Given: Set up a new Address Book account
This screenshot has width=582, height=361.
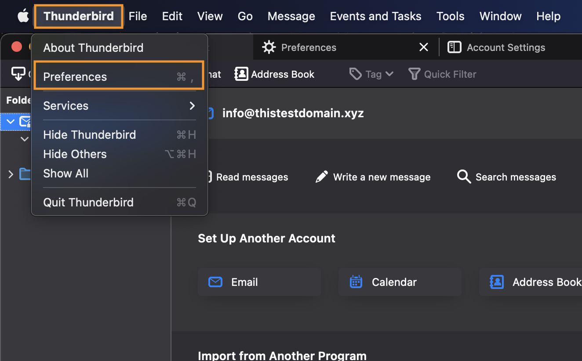Looking at the screenshot, I should (531, 282).
